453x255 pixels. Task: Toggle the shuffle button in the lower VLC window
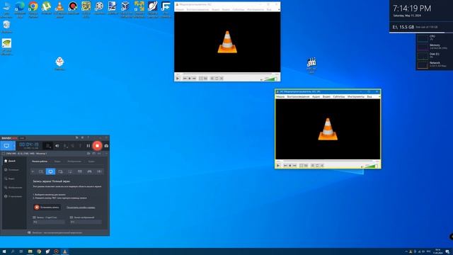tap(322, 166)
